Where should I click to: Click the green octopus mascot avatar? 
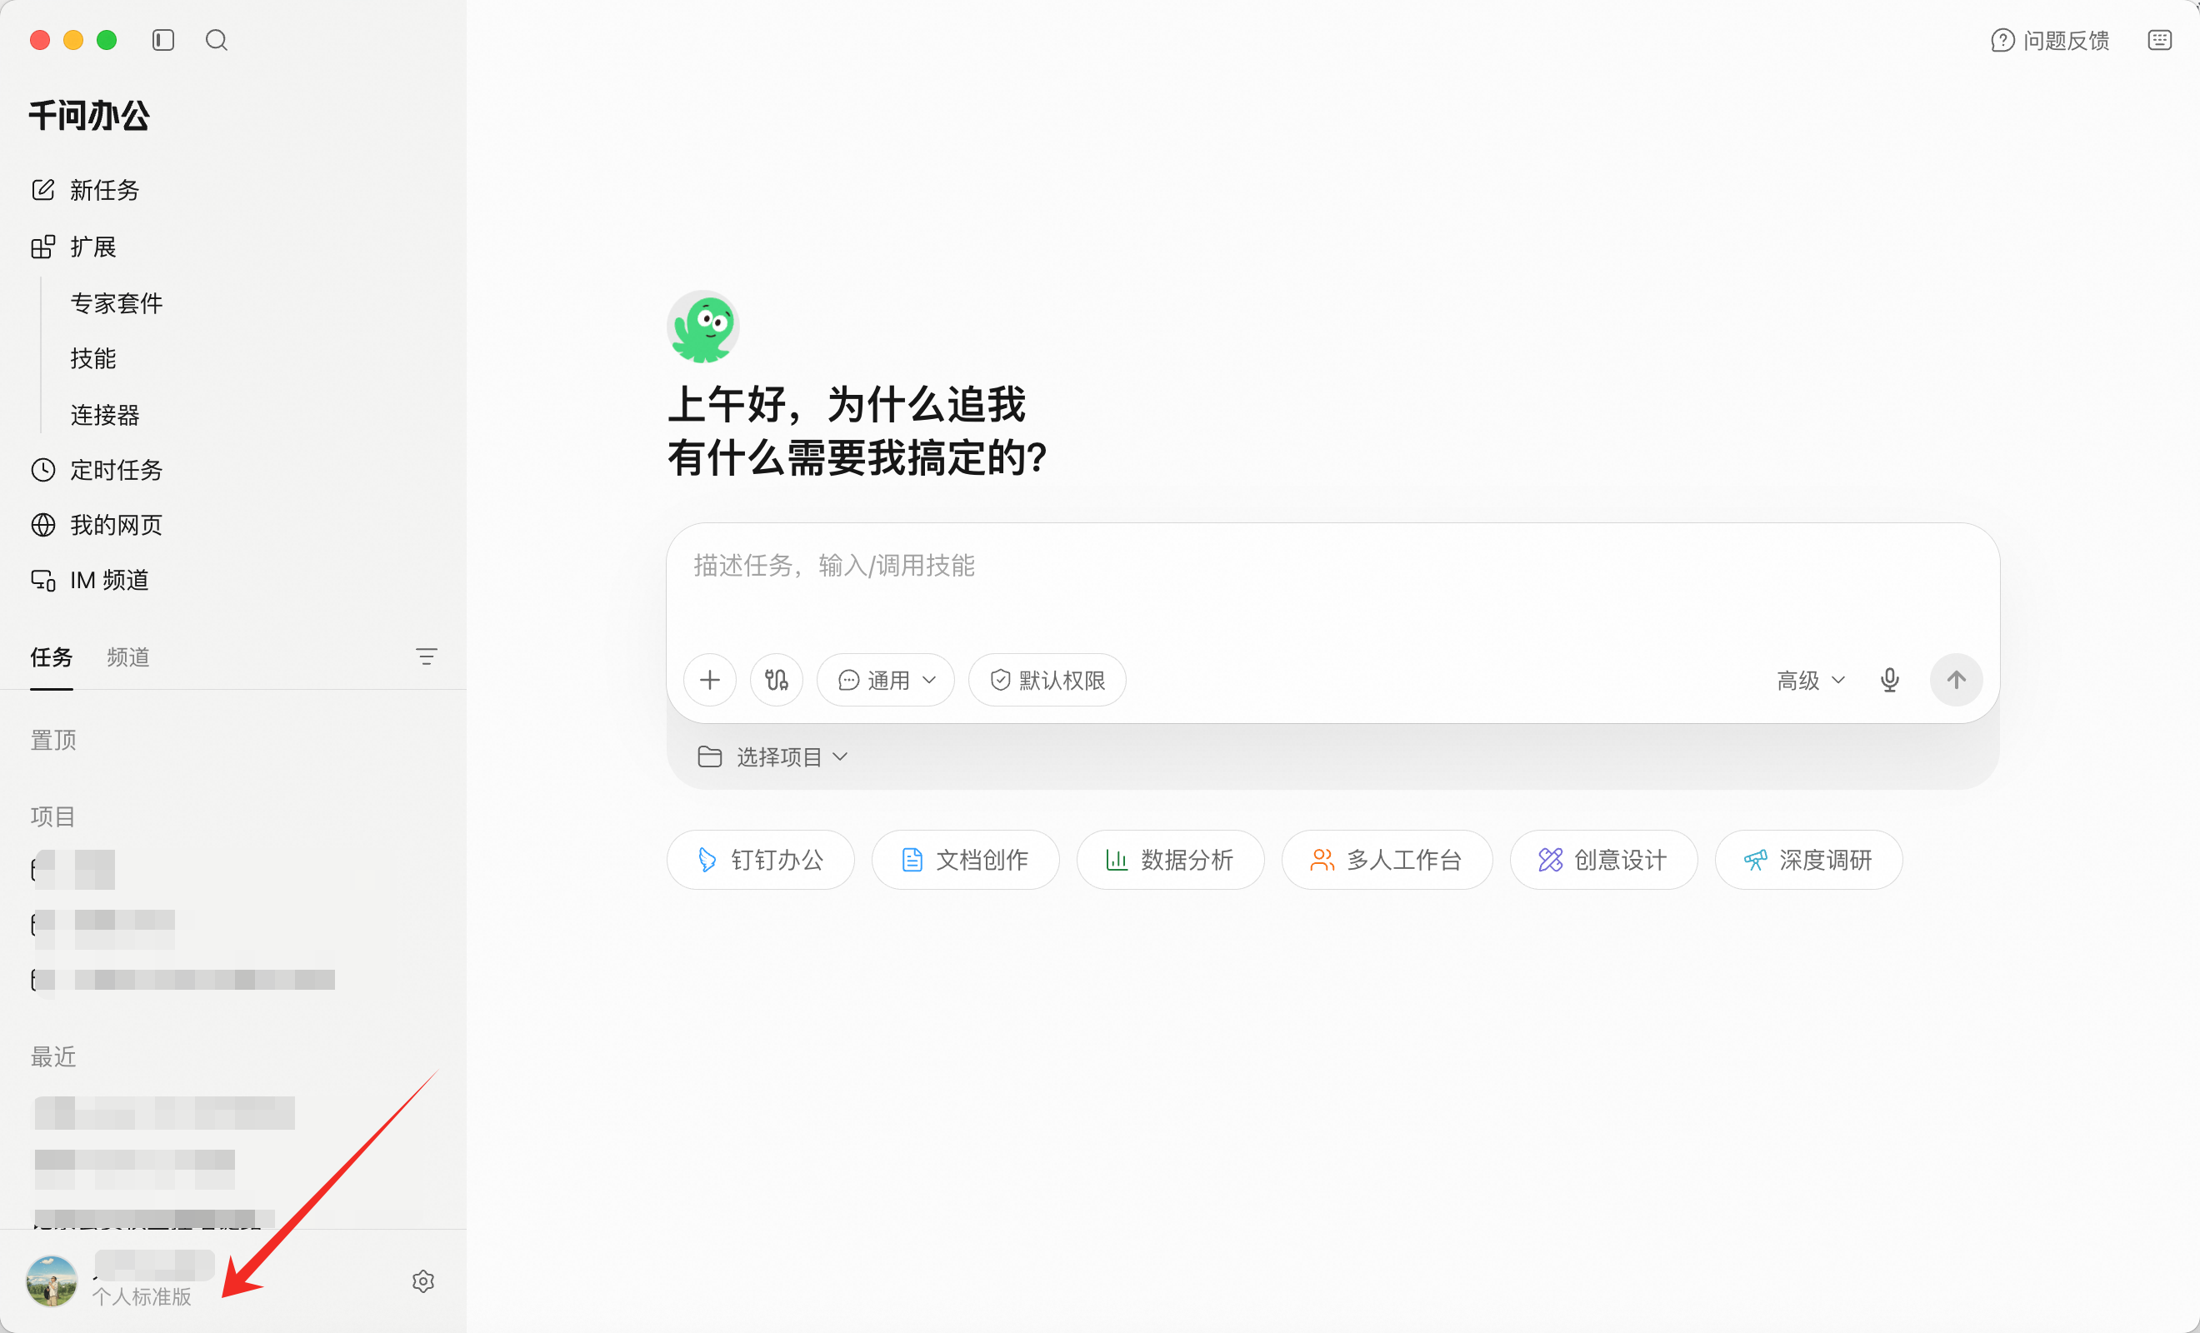702,327
